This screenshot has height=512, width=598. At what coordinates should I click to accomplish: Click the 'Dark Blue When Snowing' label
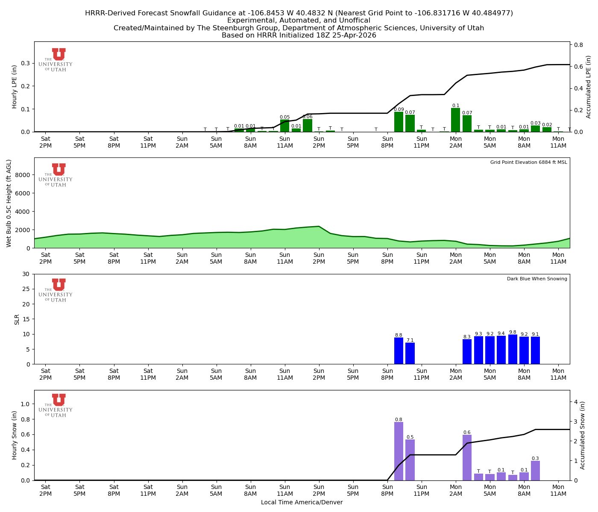[536, 278]
